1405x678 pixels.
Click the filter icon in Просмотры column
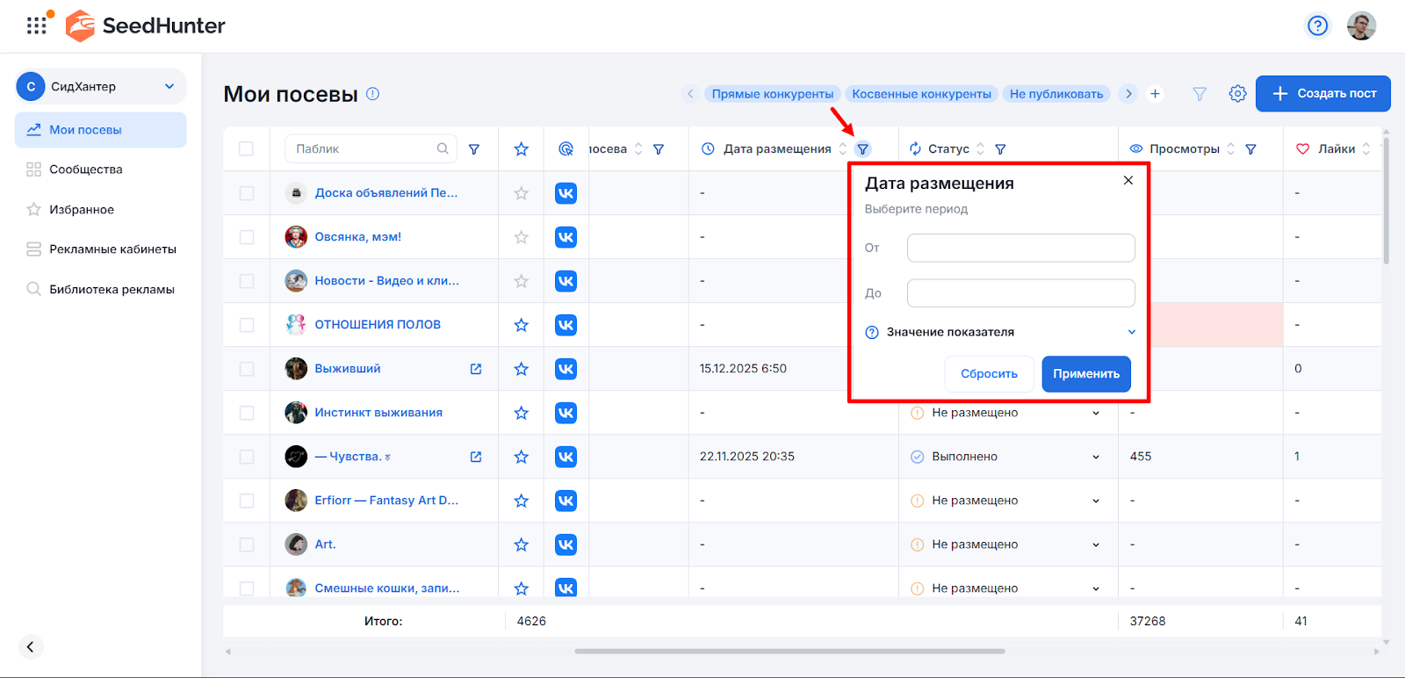(x=1250, y=149)
